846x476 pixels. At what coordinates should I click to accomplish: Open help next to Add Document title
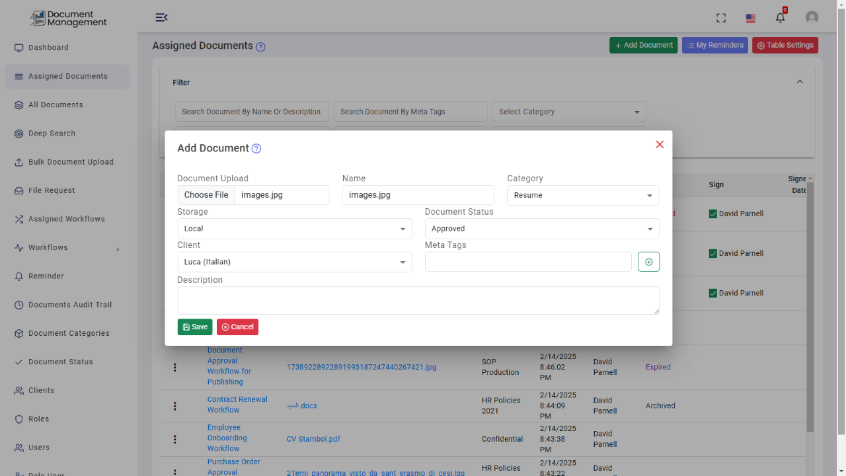pyautogui.click(x=256, y=148)
